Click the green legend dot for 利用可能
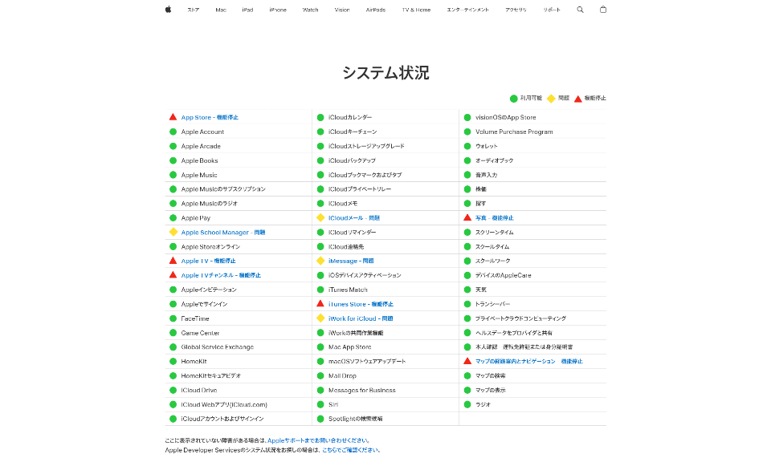Viewport: 771px width, 458px height. click(x=514, y=99)
